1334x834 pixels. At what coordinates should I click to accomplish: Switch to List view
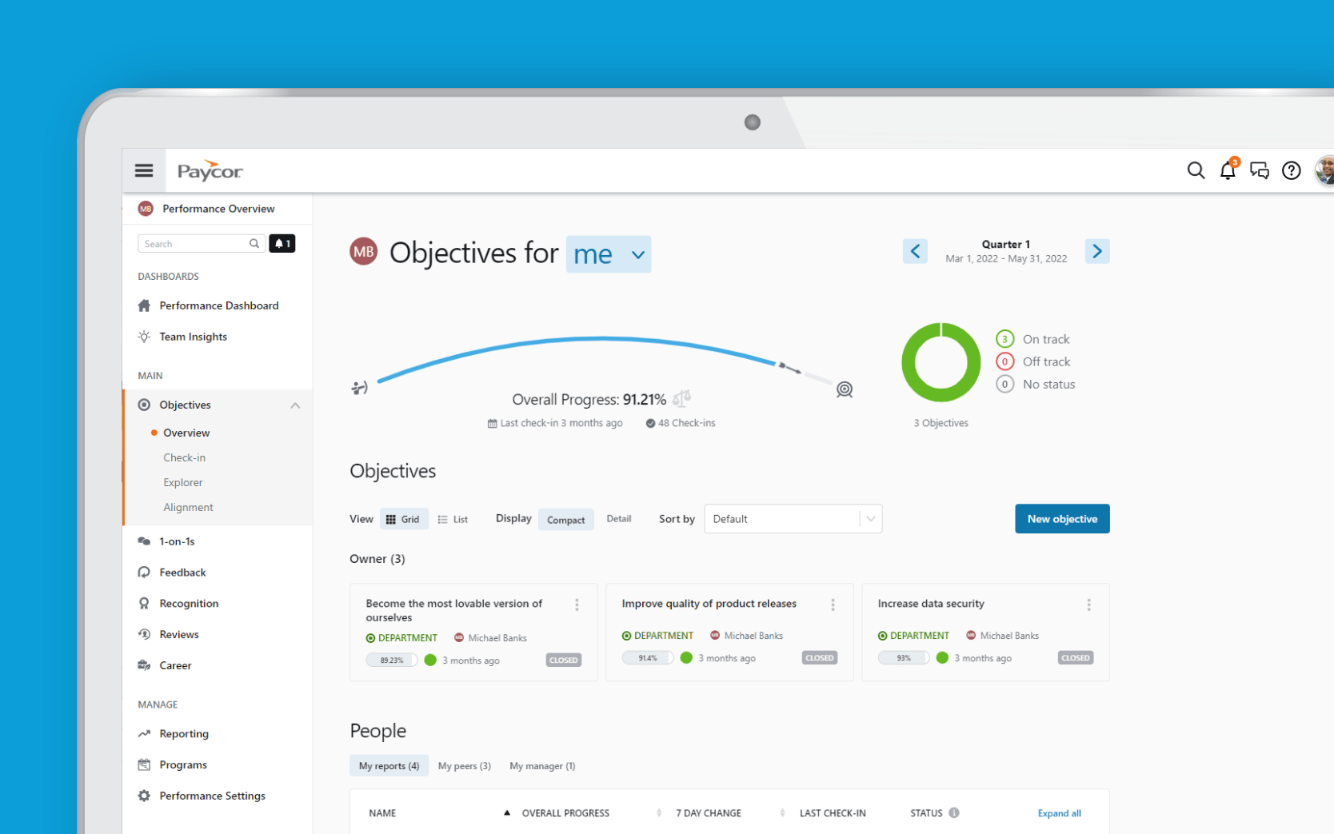[x=453, y=519]
